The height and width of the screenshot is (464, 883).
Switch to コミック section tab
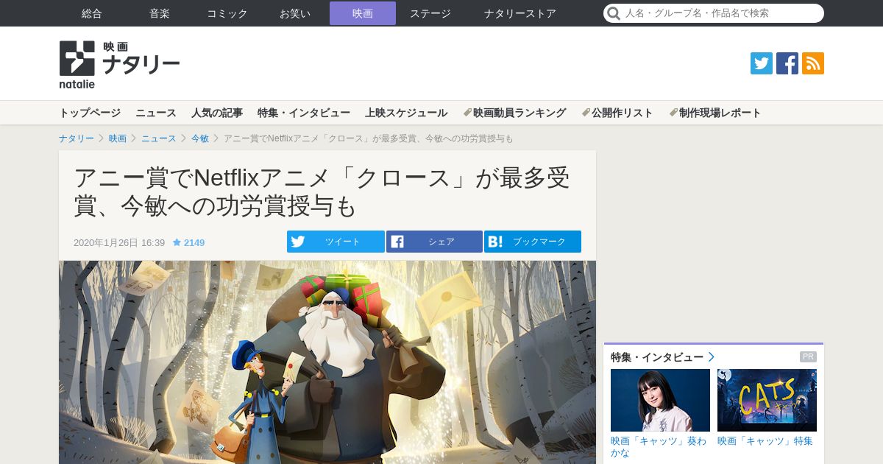click(x=227, y=13)
